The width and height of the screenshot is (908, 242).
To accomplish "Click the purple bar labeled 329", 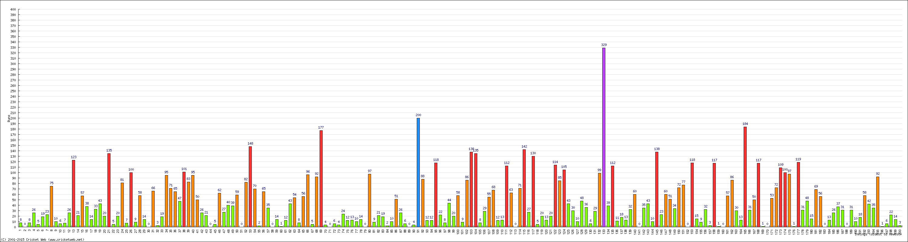I will tap(604, 137).
